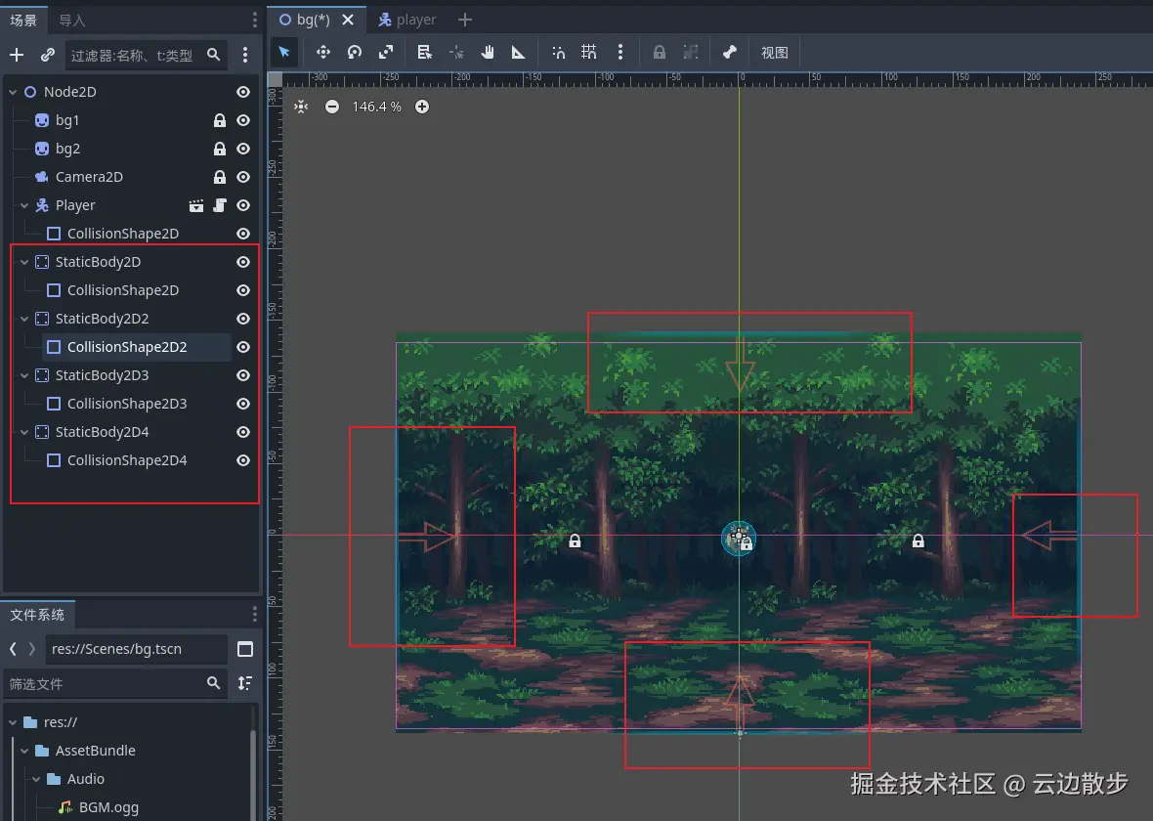Viewport: 1153px width, 821px height.
Task: Switch to the player scene tab
Action: tap(407, 20)
